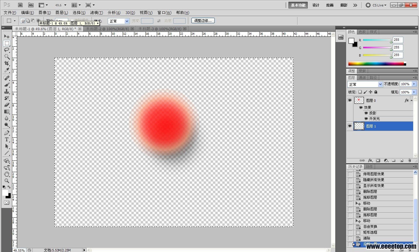
Task: Select the Move tool
Action: coord(7,36)
